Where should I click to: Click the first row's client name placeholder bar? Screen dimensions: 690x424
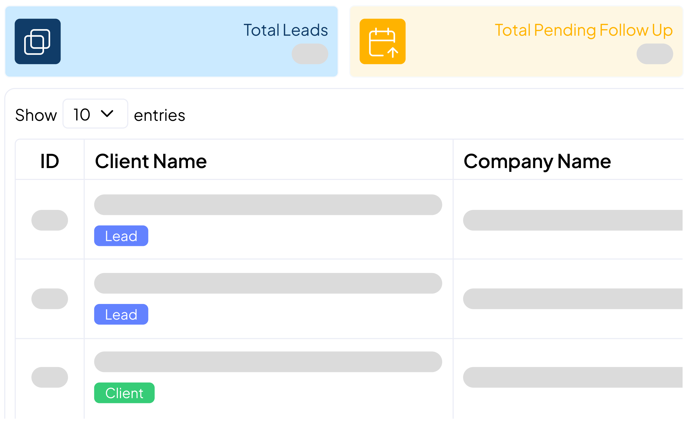(268, 205)
